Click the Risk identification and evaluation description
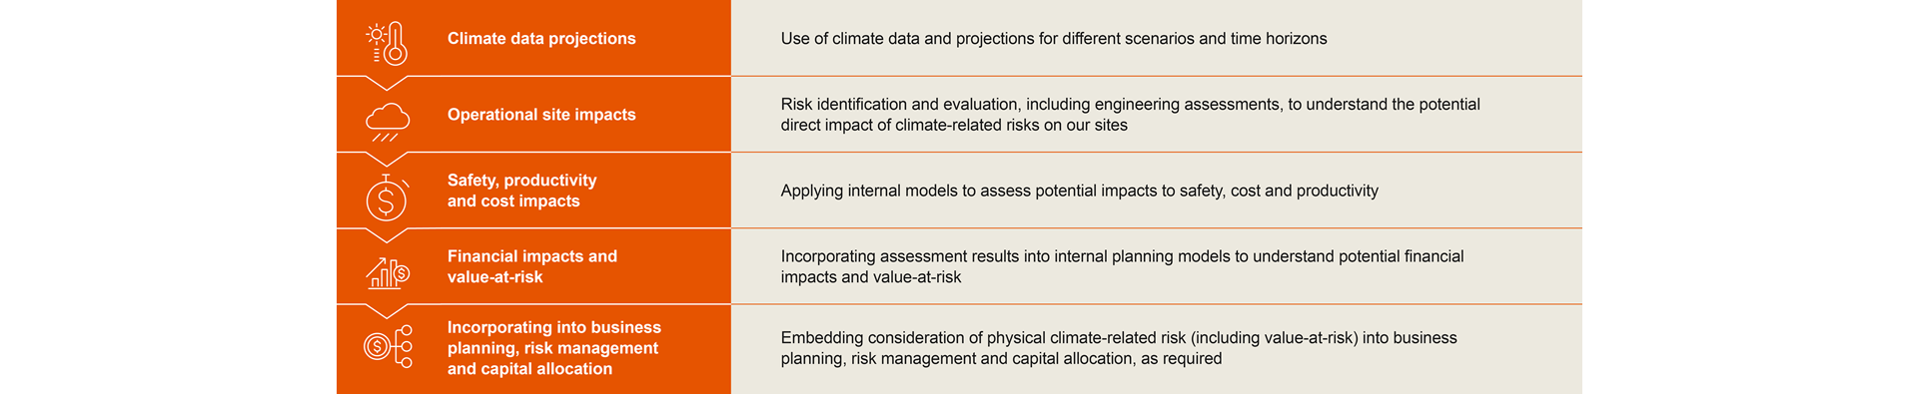The image size is (1919, 394). [1130, 115]
